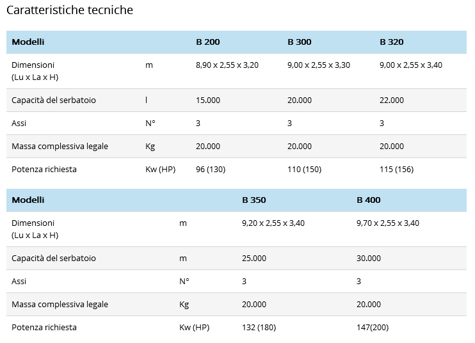Select the 147(200) power cell
This screenshot has height=343, width=475.
373,328
